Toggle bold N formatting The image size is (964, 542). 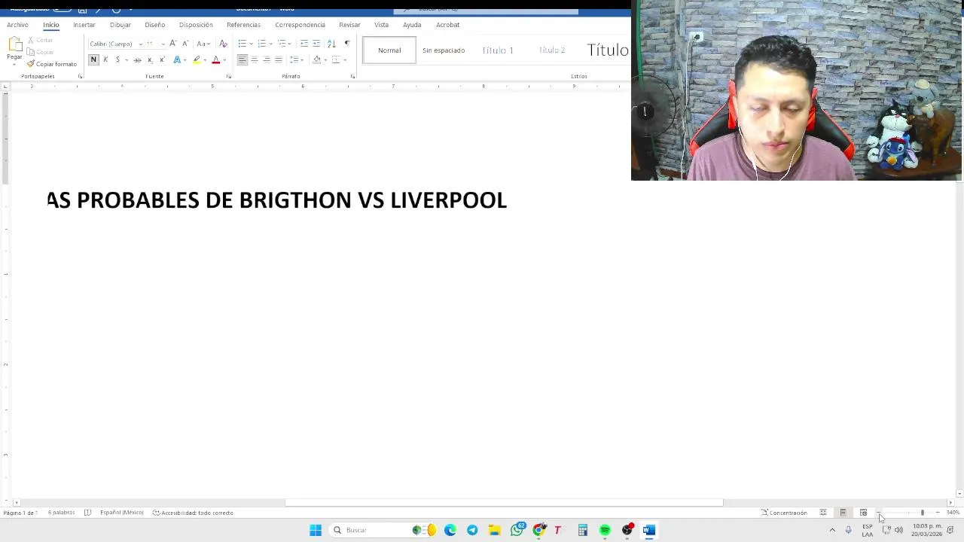click(93, 59)
